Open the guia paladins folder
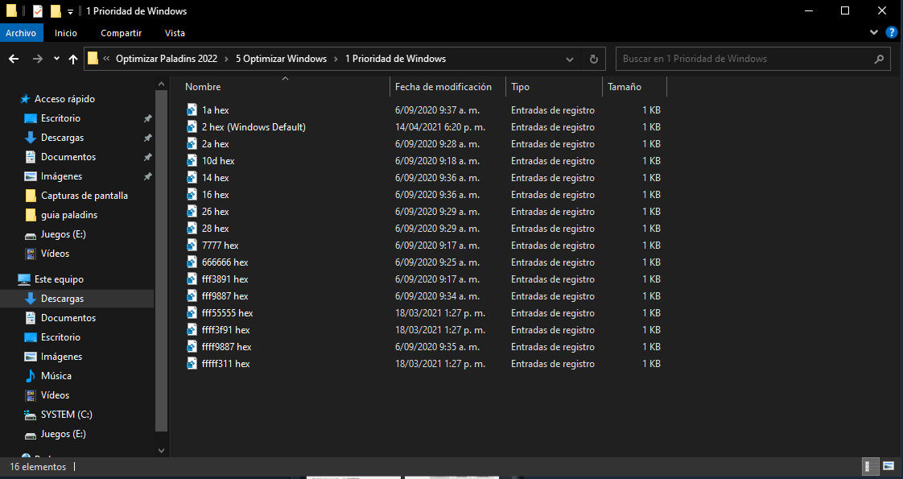The image size is (903, 479). [x=69, y=215]
